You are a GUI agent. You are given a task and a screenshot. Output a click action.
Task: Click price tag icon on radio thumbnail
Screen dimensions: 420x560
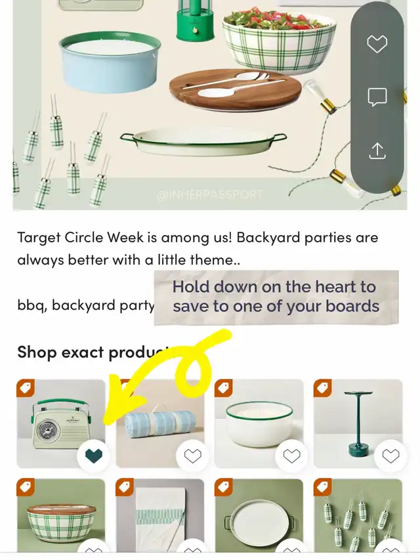coord(26,388)
